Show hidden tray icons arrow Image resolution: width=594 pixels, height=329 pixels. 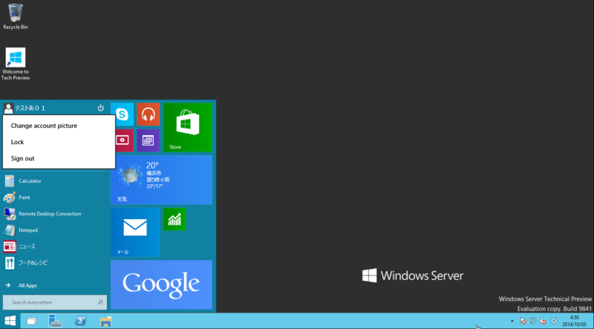pyautogui.click(x=512, y=321)
